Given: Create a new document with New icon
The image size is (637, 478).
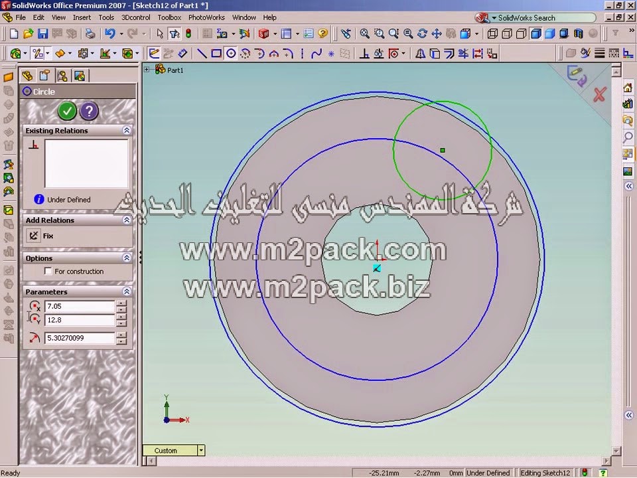Looking at the screenshot, I should coord(14,34).
